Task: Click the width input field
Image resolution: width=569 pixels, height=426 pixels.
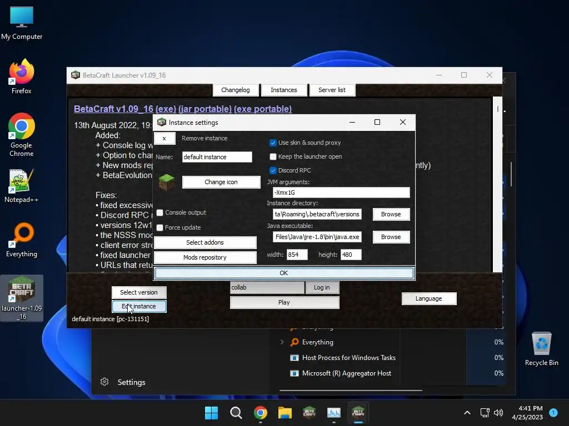Action: tap(297, 255)
